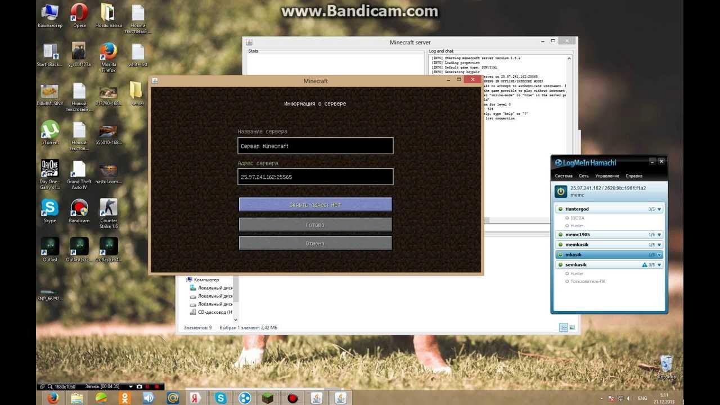Click Minecraft grass block taskbar icon
The image size is (720, 405).
click(x=268, y=398)
